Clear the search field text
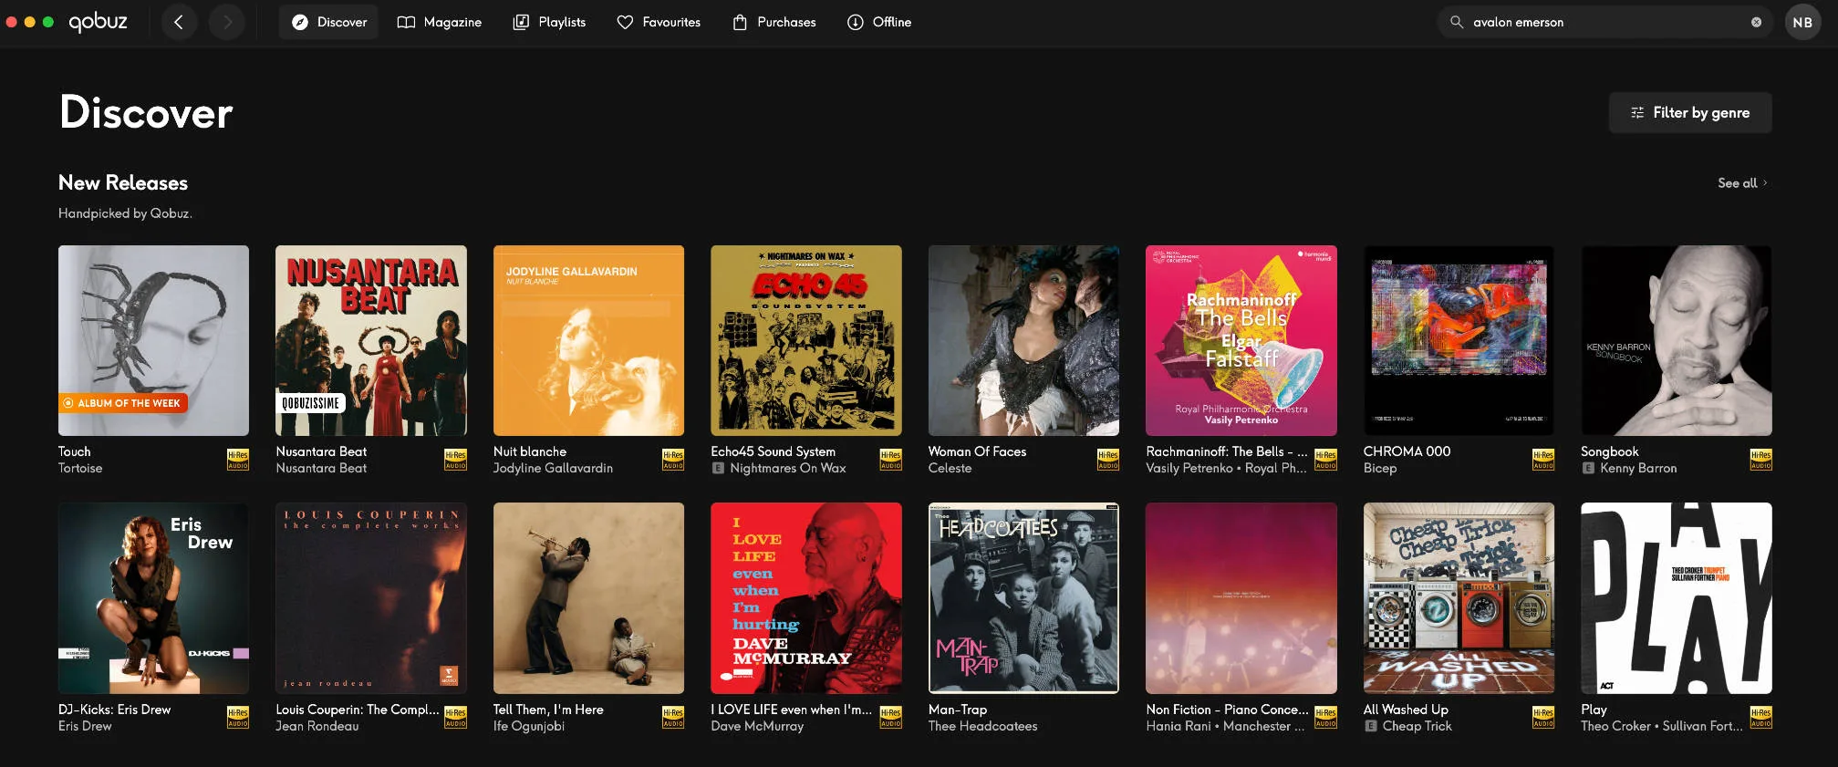 coord(1756,22)
